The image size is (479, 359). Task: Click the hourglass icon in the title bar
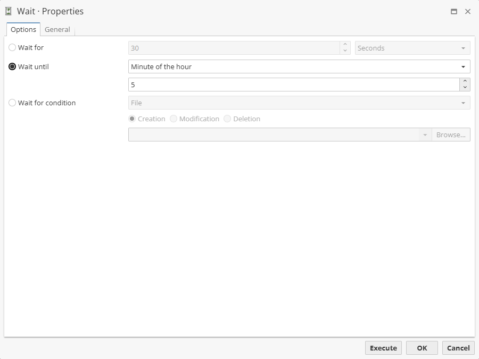(x=9, y=11)
